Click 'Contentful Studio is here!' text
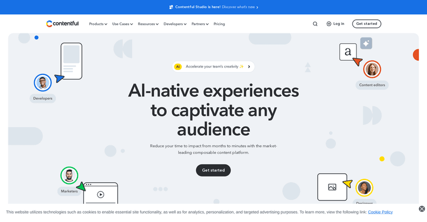 coord(198,7)
